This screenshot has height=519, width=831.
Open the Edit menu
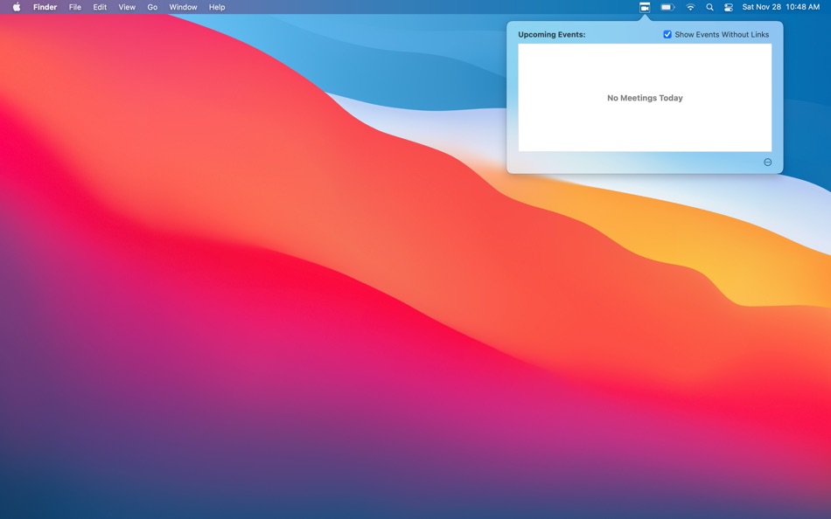point(100,7)
